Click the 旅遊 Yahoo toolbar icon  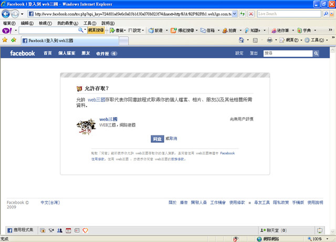pyautogui.click(x=155, y=30)
